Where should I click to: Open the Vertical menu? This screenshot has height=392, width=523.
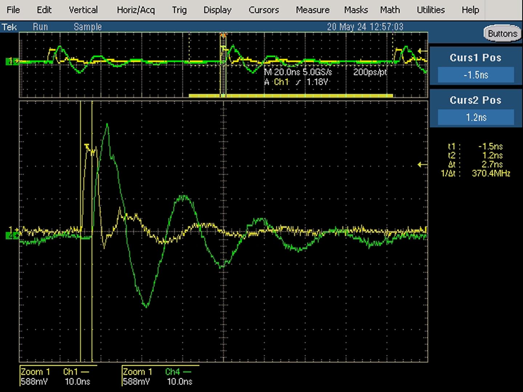click(83, 10)
